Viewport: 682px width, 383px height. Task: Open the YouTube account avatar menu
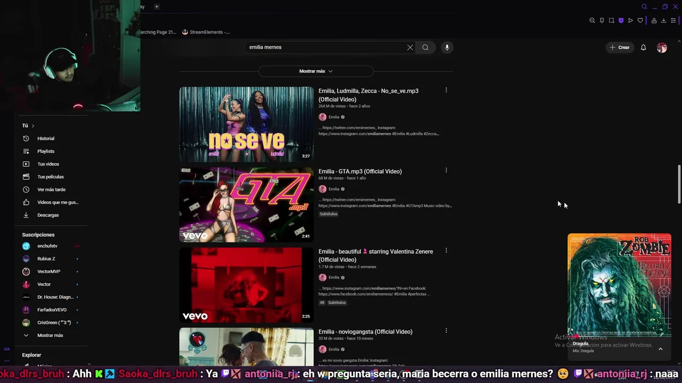(662, 48)
